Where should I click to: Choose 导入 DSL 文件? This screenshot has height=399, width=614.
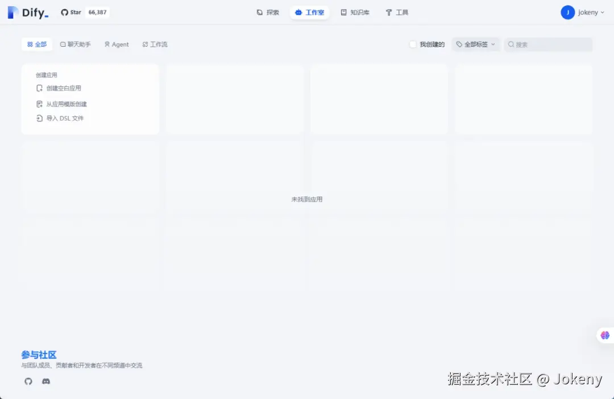(60, 118)
